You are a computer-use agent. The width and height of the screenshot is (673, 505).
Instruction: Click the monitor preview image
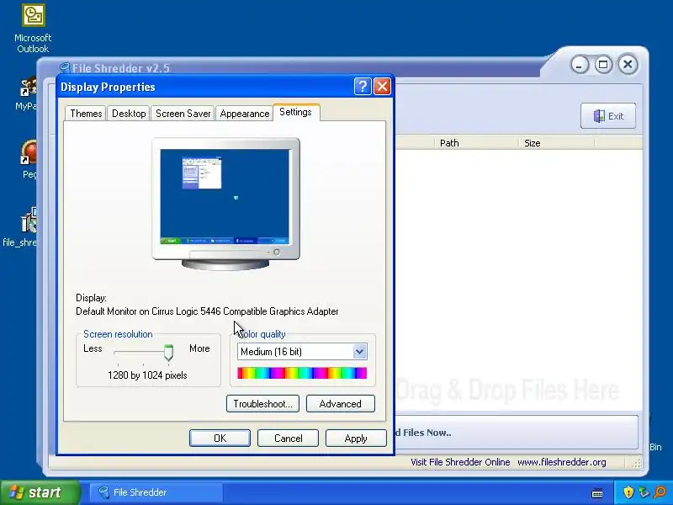point(225,203)
